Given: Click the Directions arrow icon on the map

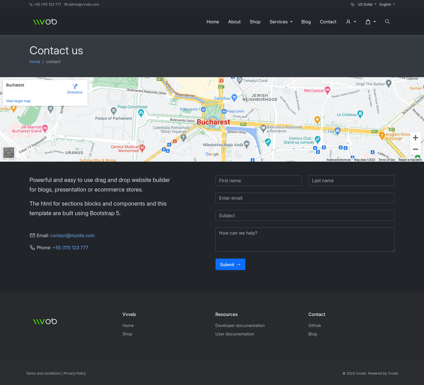Looking at the screenshot, I should coord(75,86).
